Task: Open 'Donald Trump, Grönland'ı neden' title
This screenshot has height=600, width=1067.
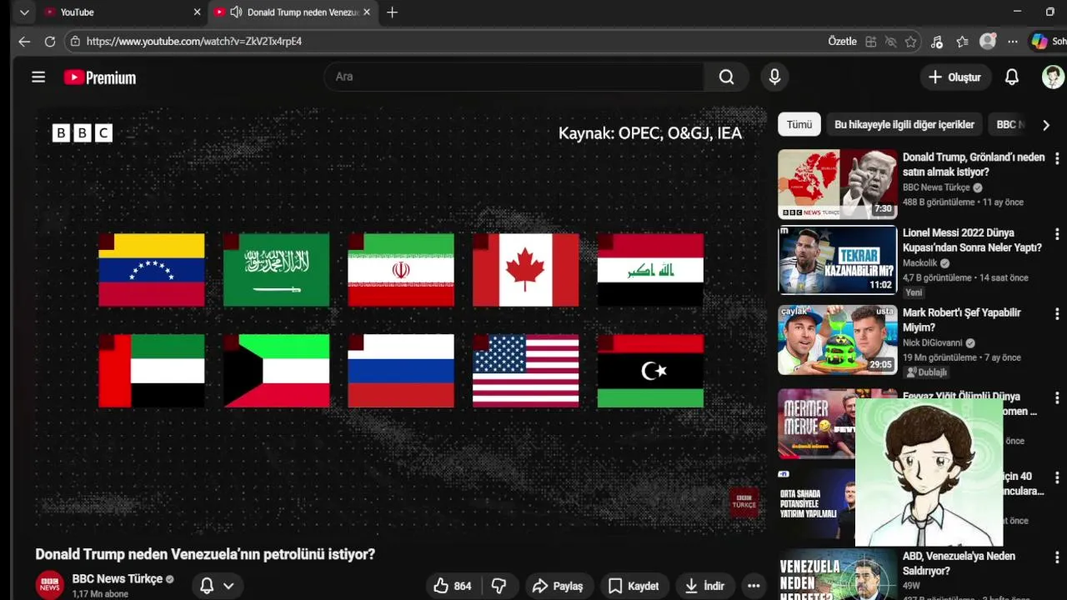Action: [x=974, y=164]
